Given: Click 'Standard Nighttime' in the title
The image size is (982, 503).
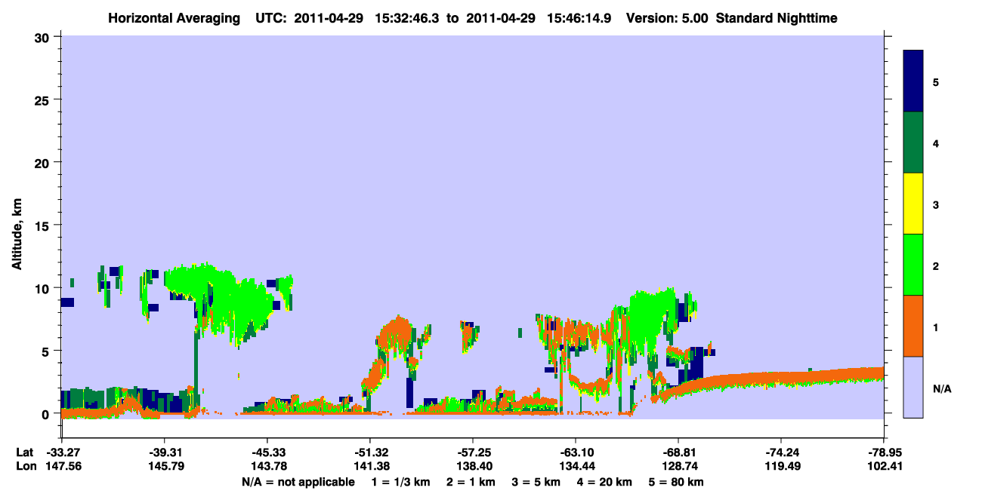Looking at the screenshot, I should click(x=777, y=17).
